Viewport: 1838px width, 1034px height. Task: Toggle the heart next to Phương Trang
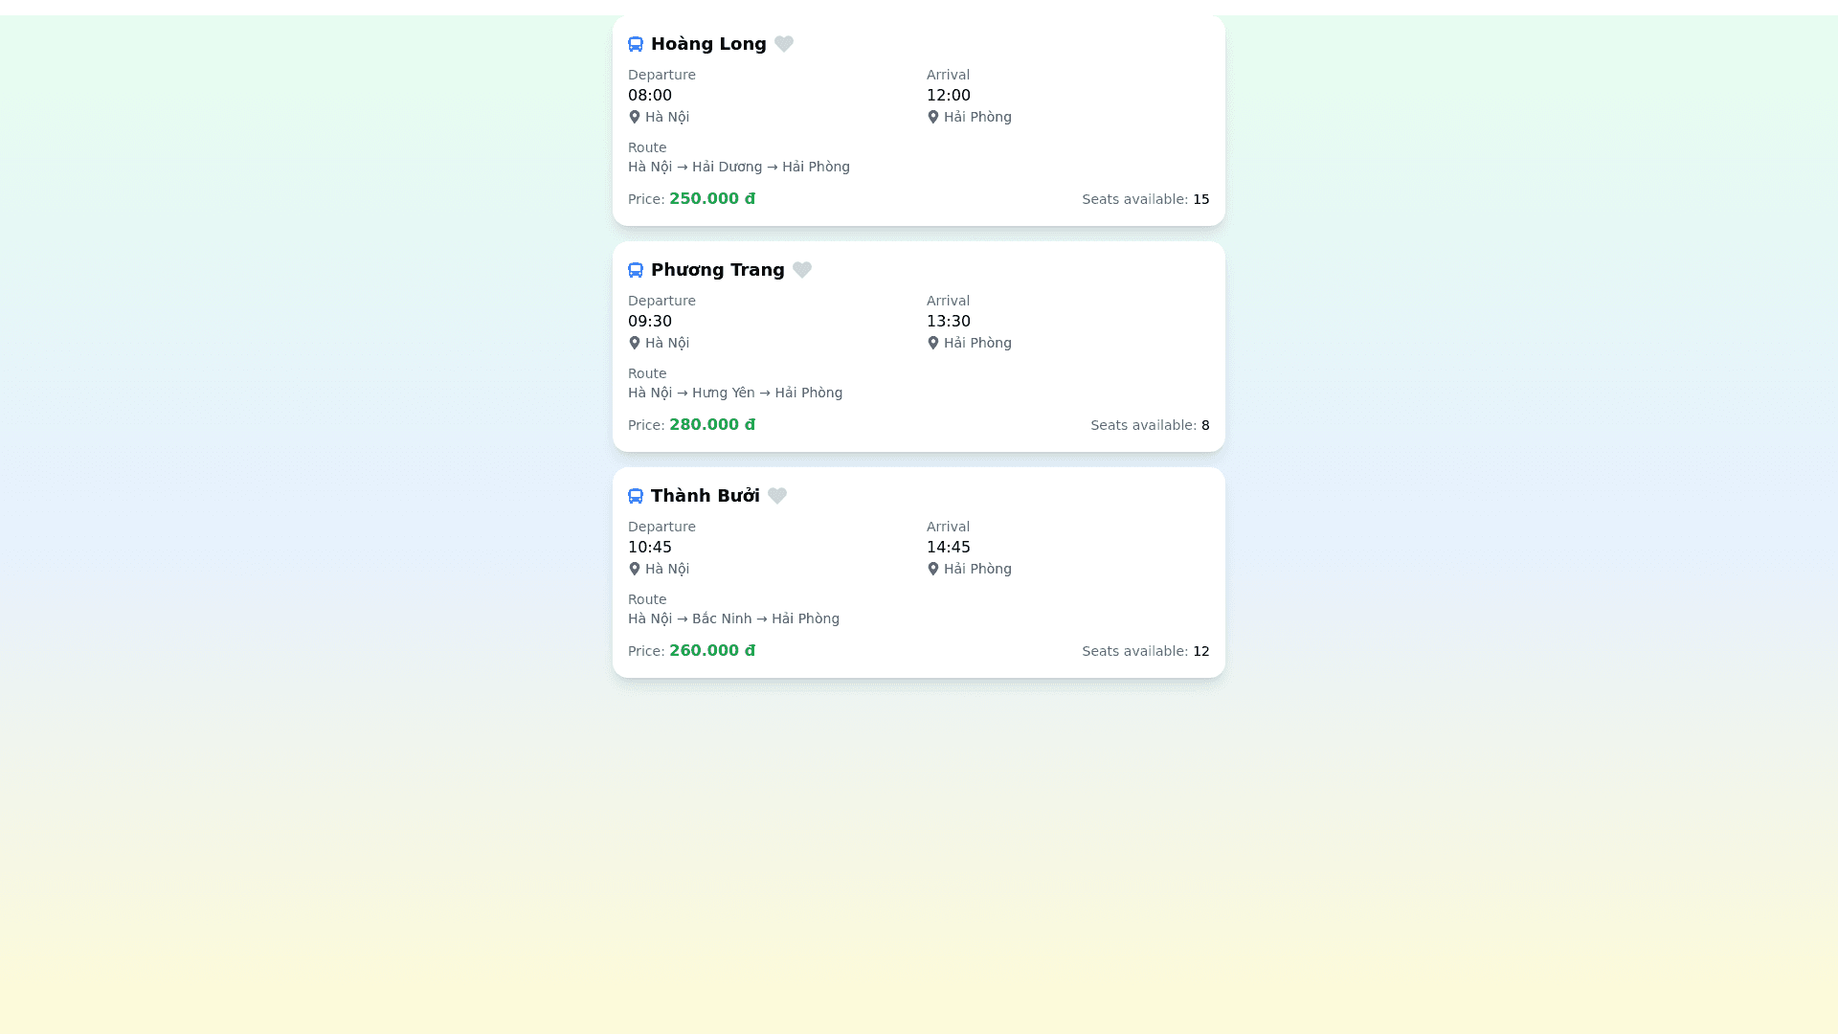coord(802,270)
